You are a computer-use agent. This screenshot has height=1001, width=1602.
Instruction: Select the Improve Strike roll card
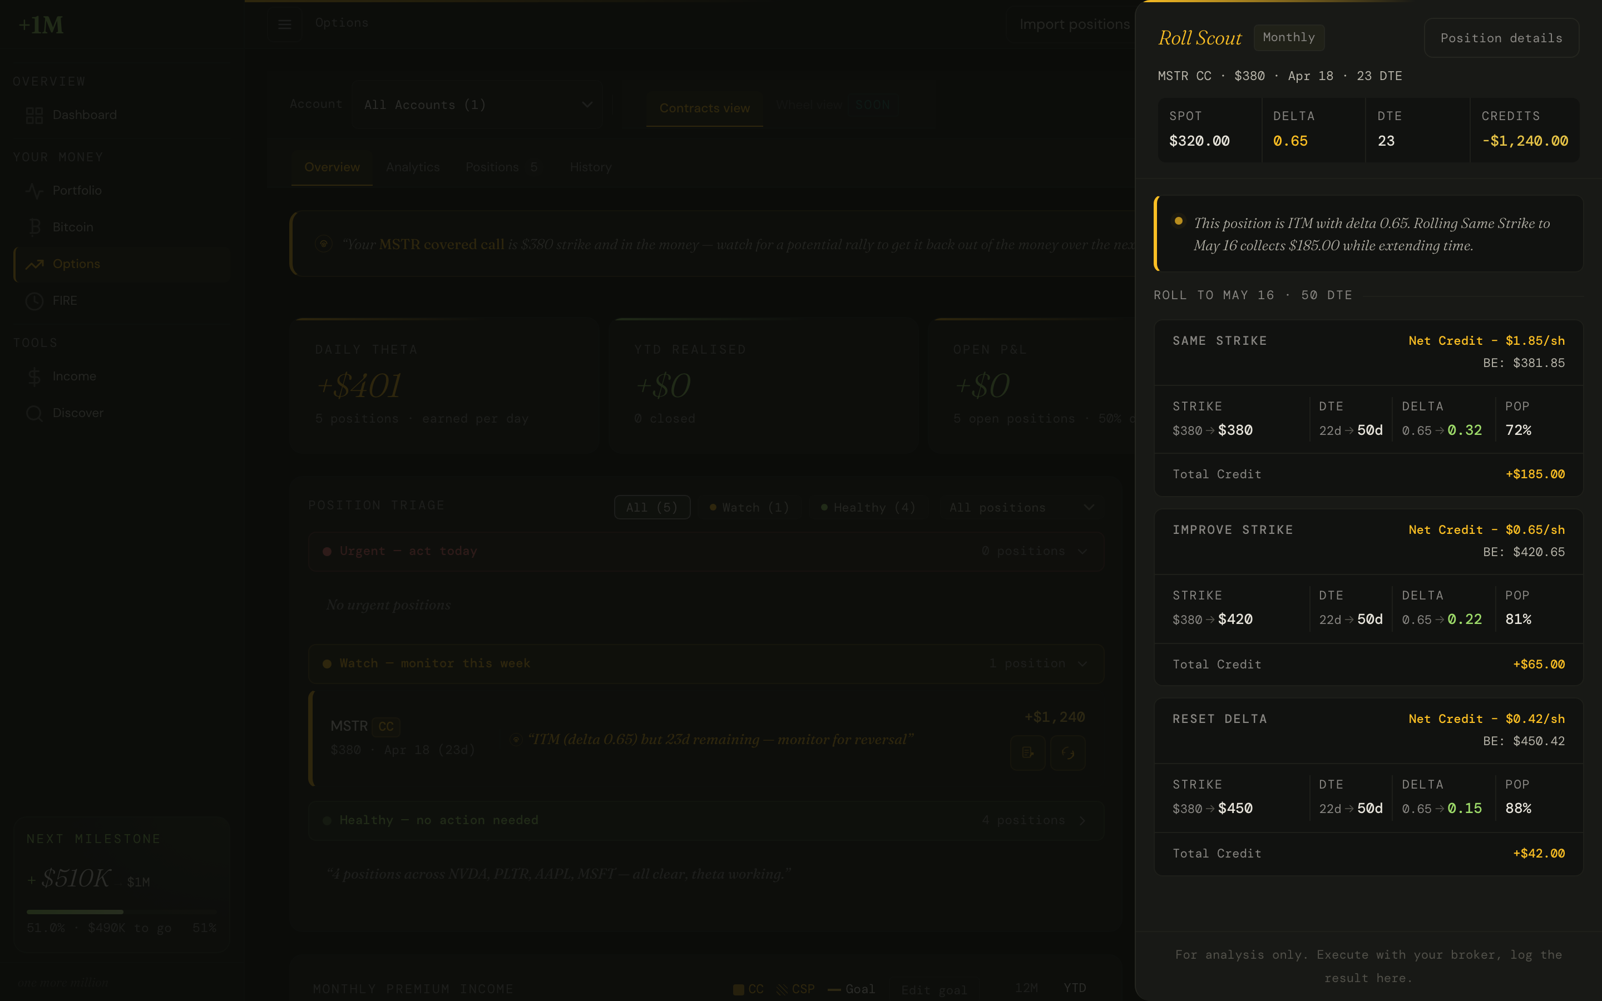coord(1368,597)
